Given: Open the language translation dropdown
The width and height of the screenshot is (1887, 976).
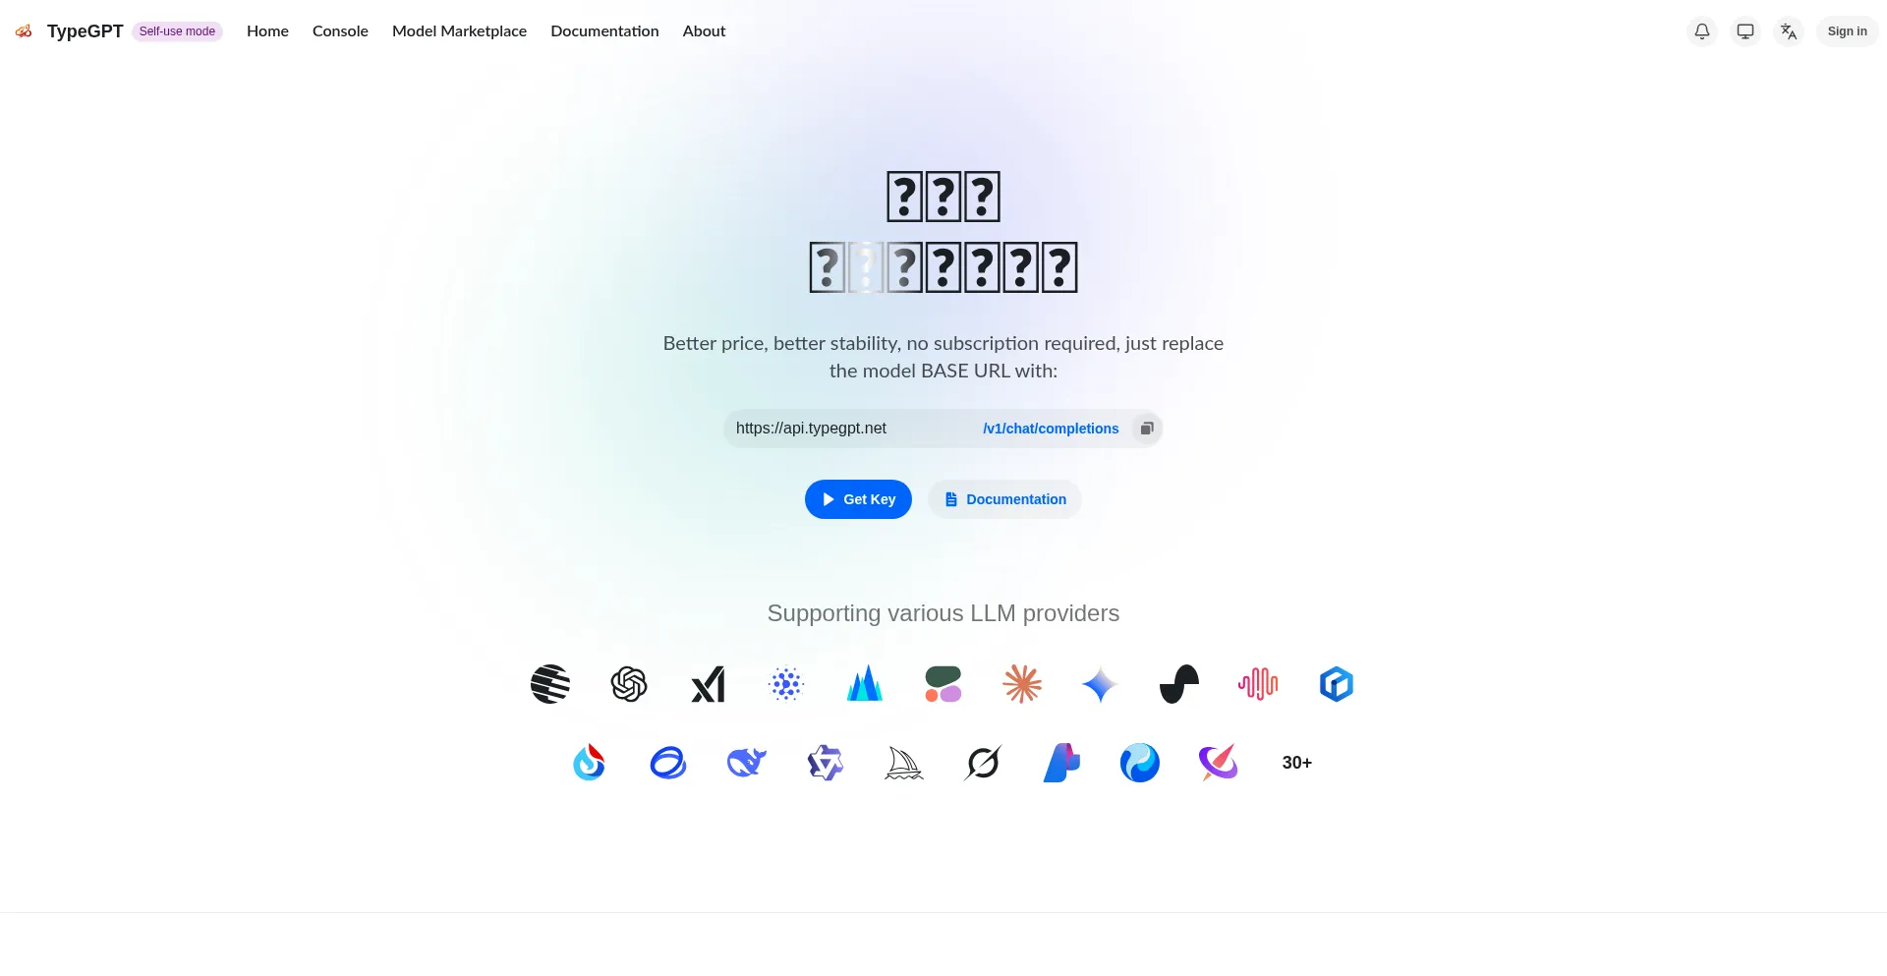Looking at the screenshot, I should pyautogui.click(x=1789, y=31).
